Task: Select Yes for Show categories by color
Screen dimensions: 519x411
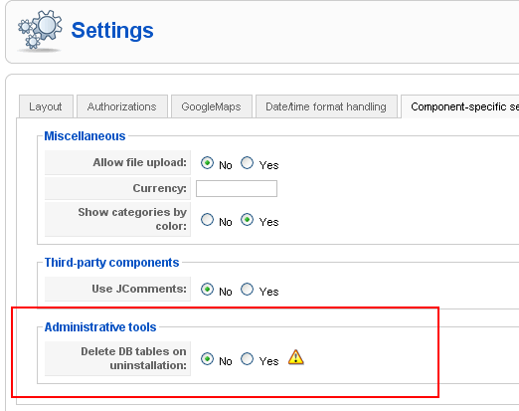Action: coord(247,220)
